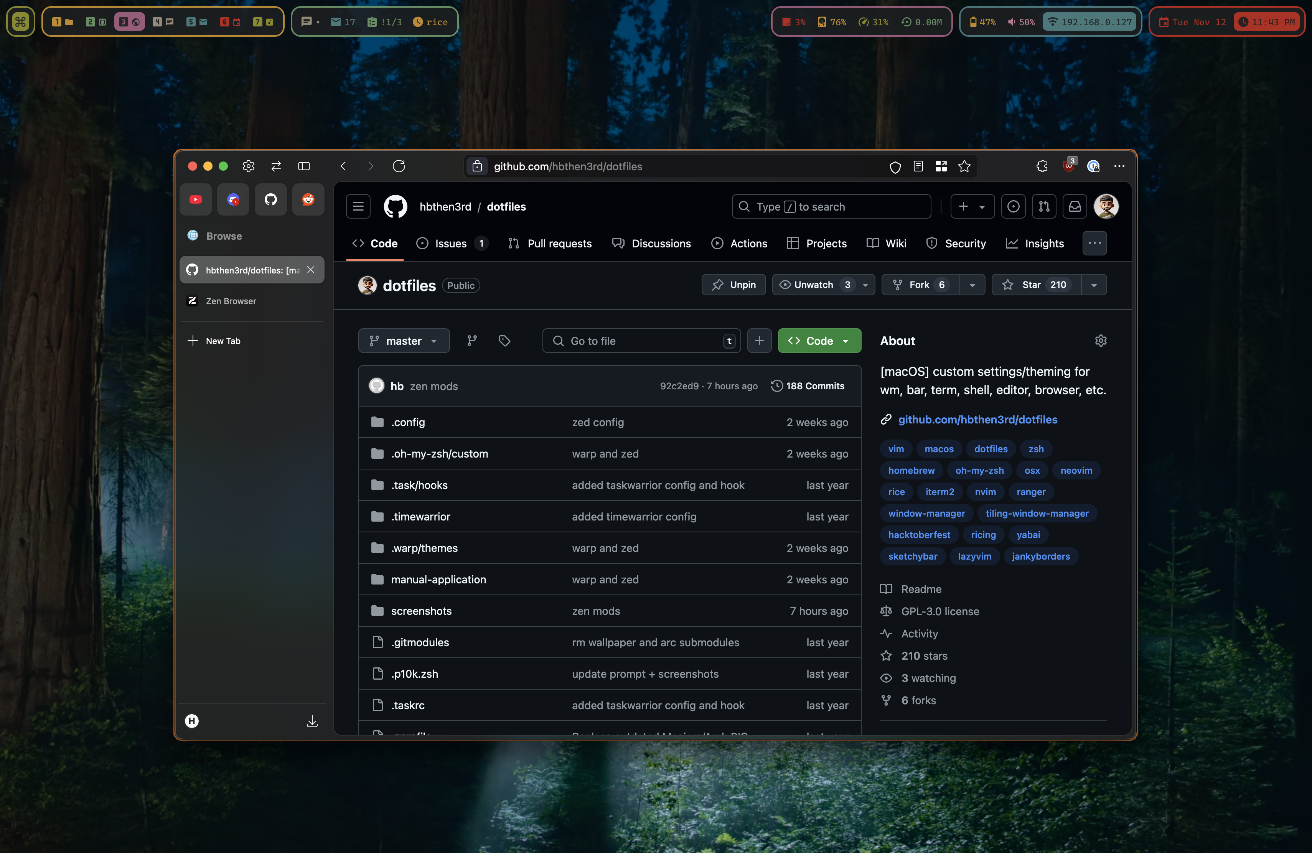Bookmark this page with the star icon
The width and height of the screenshot is (1312, 853).
(x=964, y=166)
